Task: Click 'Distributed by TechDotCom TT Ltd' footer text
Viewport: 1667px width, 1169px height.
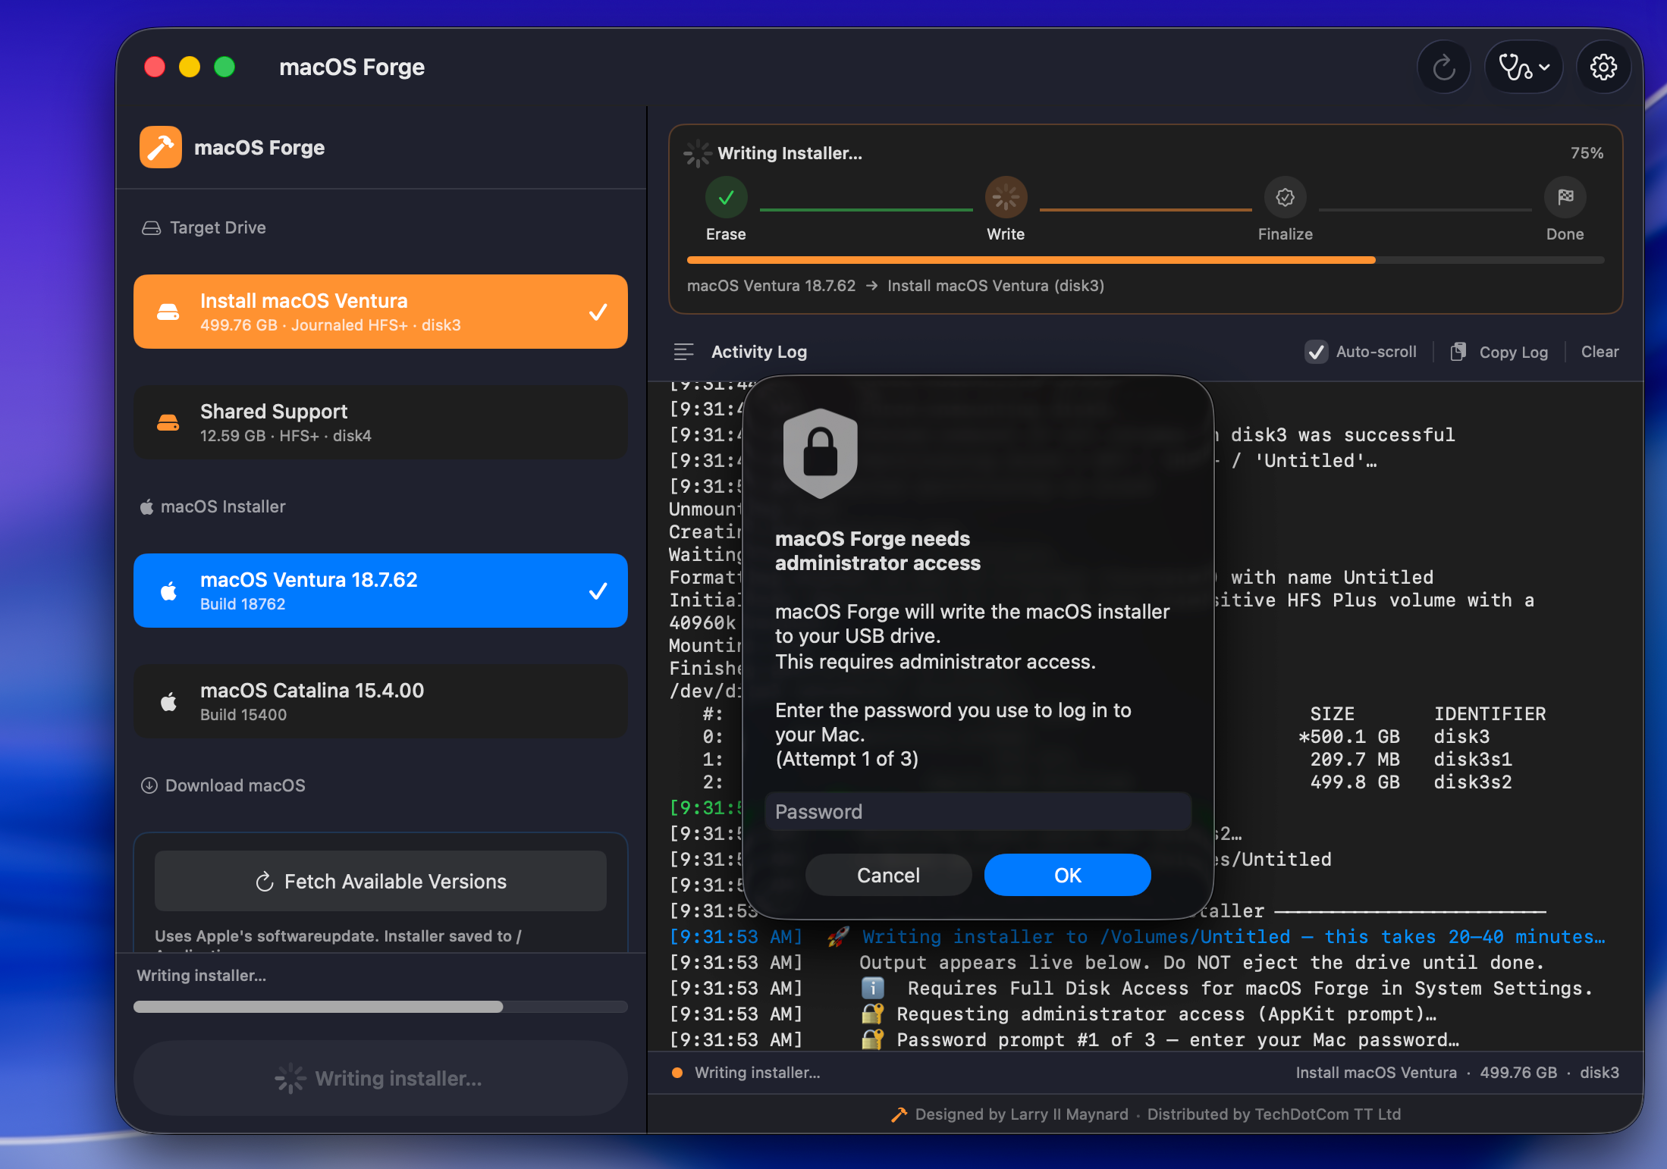Action: coord(1274,1114)
